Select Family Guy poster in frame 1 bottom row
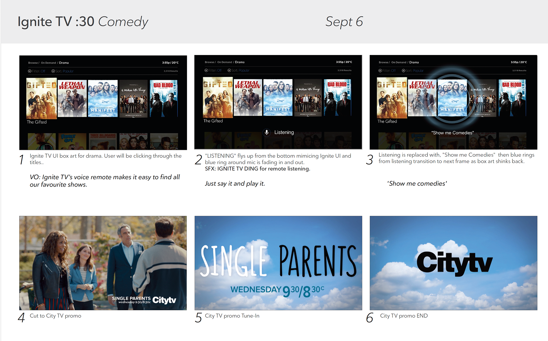548x341 pixels. coord(72,141)
